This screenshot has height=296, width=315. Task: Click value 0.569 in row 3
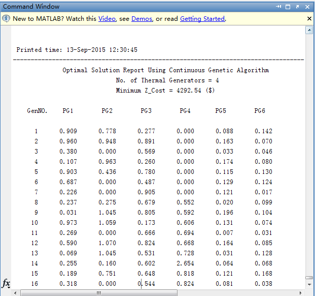146,152
